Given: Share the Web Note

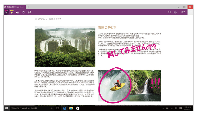Looking at the screenshot, I should coord(175,12).
